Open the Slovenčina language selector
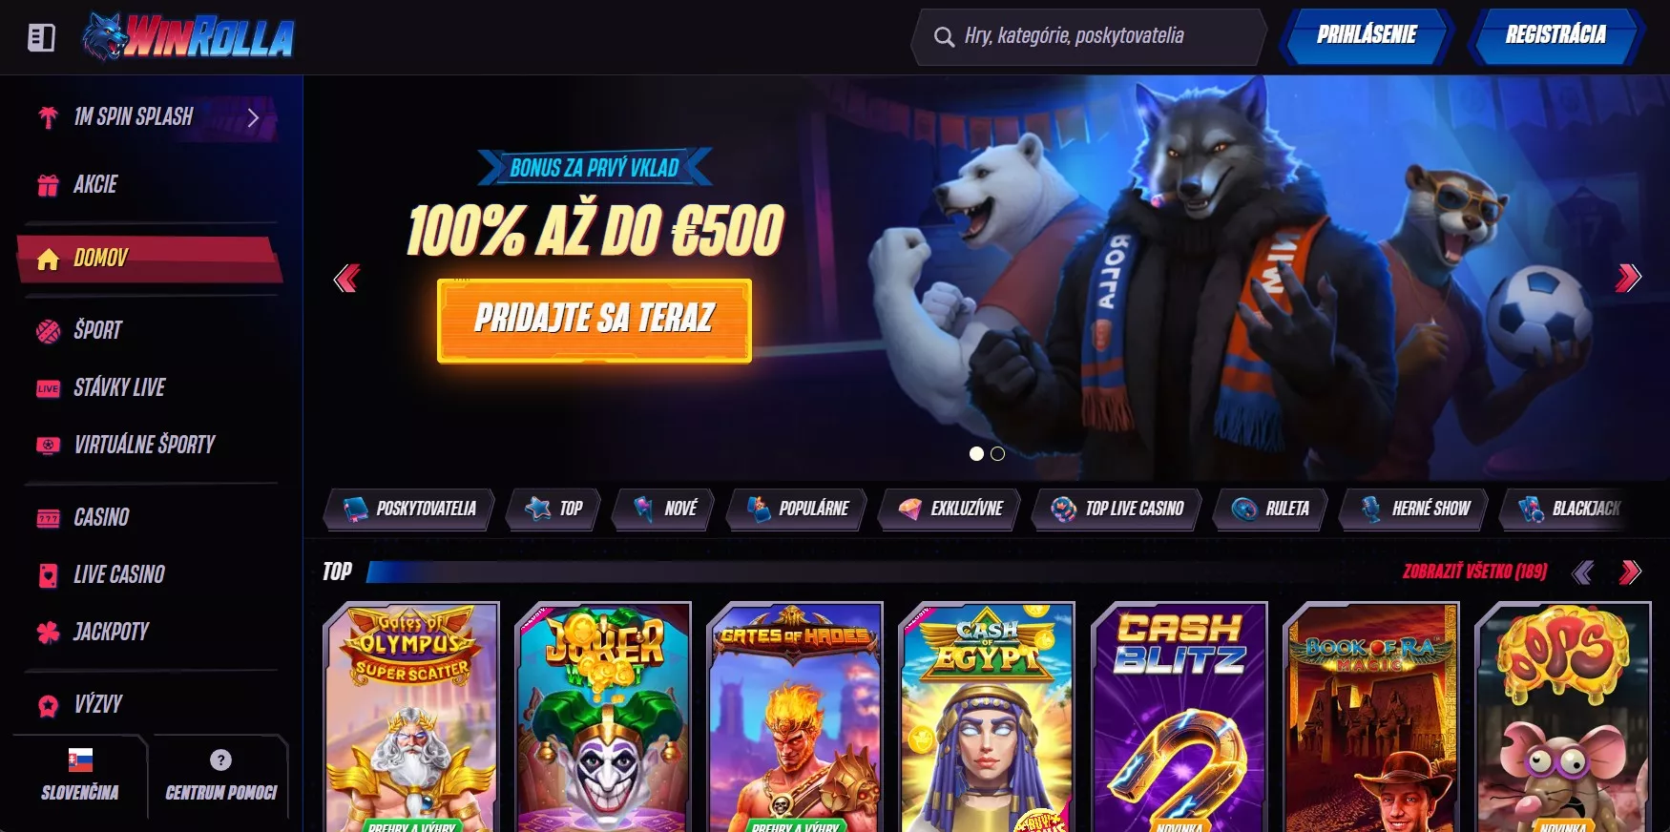The width and height of the screenshot is (1670, 832). [x=80, y=776]
